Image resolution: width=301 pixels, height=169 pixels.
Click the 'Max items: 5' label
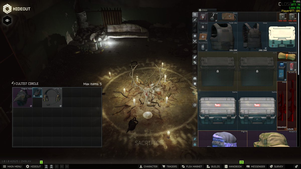pyautogui.click(x=92, y=84)
